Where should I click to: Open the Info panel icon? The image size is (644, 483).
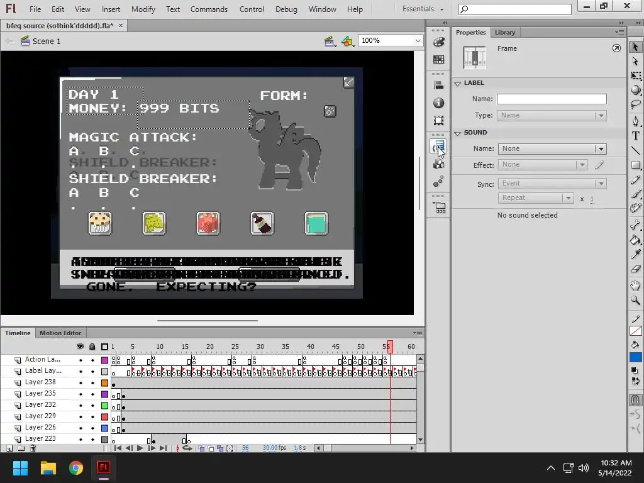tap(438, 103)
